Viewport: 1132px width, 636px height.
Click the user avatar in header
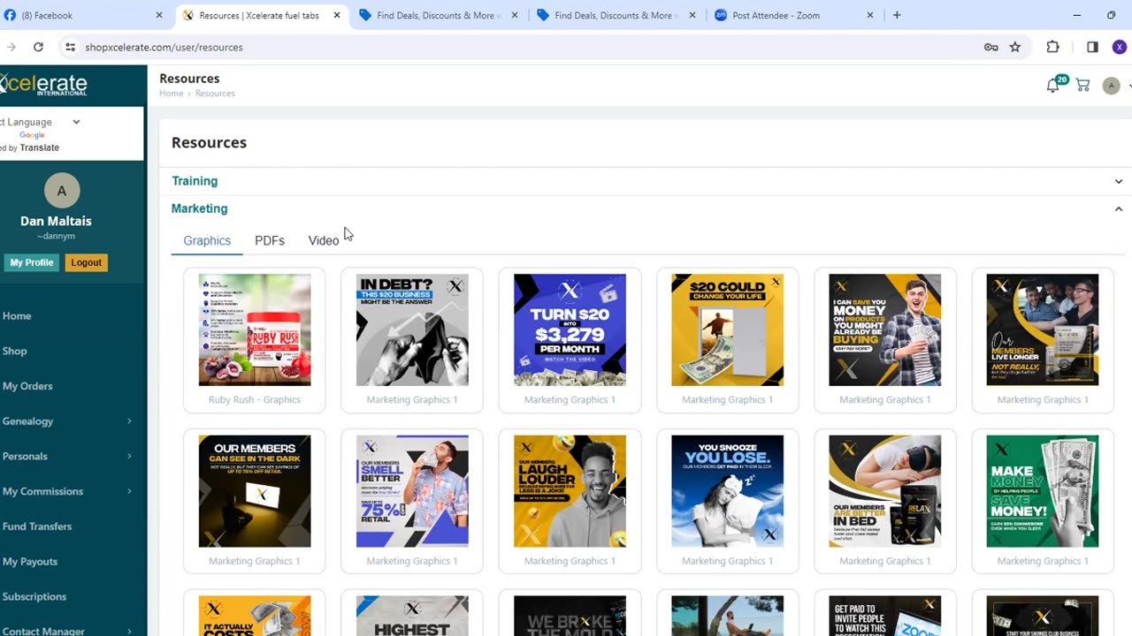coord(1112,86)
